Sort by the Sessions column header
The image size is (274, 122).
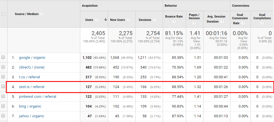click(x=145, y=20)
